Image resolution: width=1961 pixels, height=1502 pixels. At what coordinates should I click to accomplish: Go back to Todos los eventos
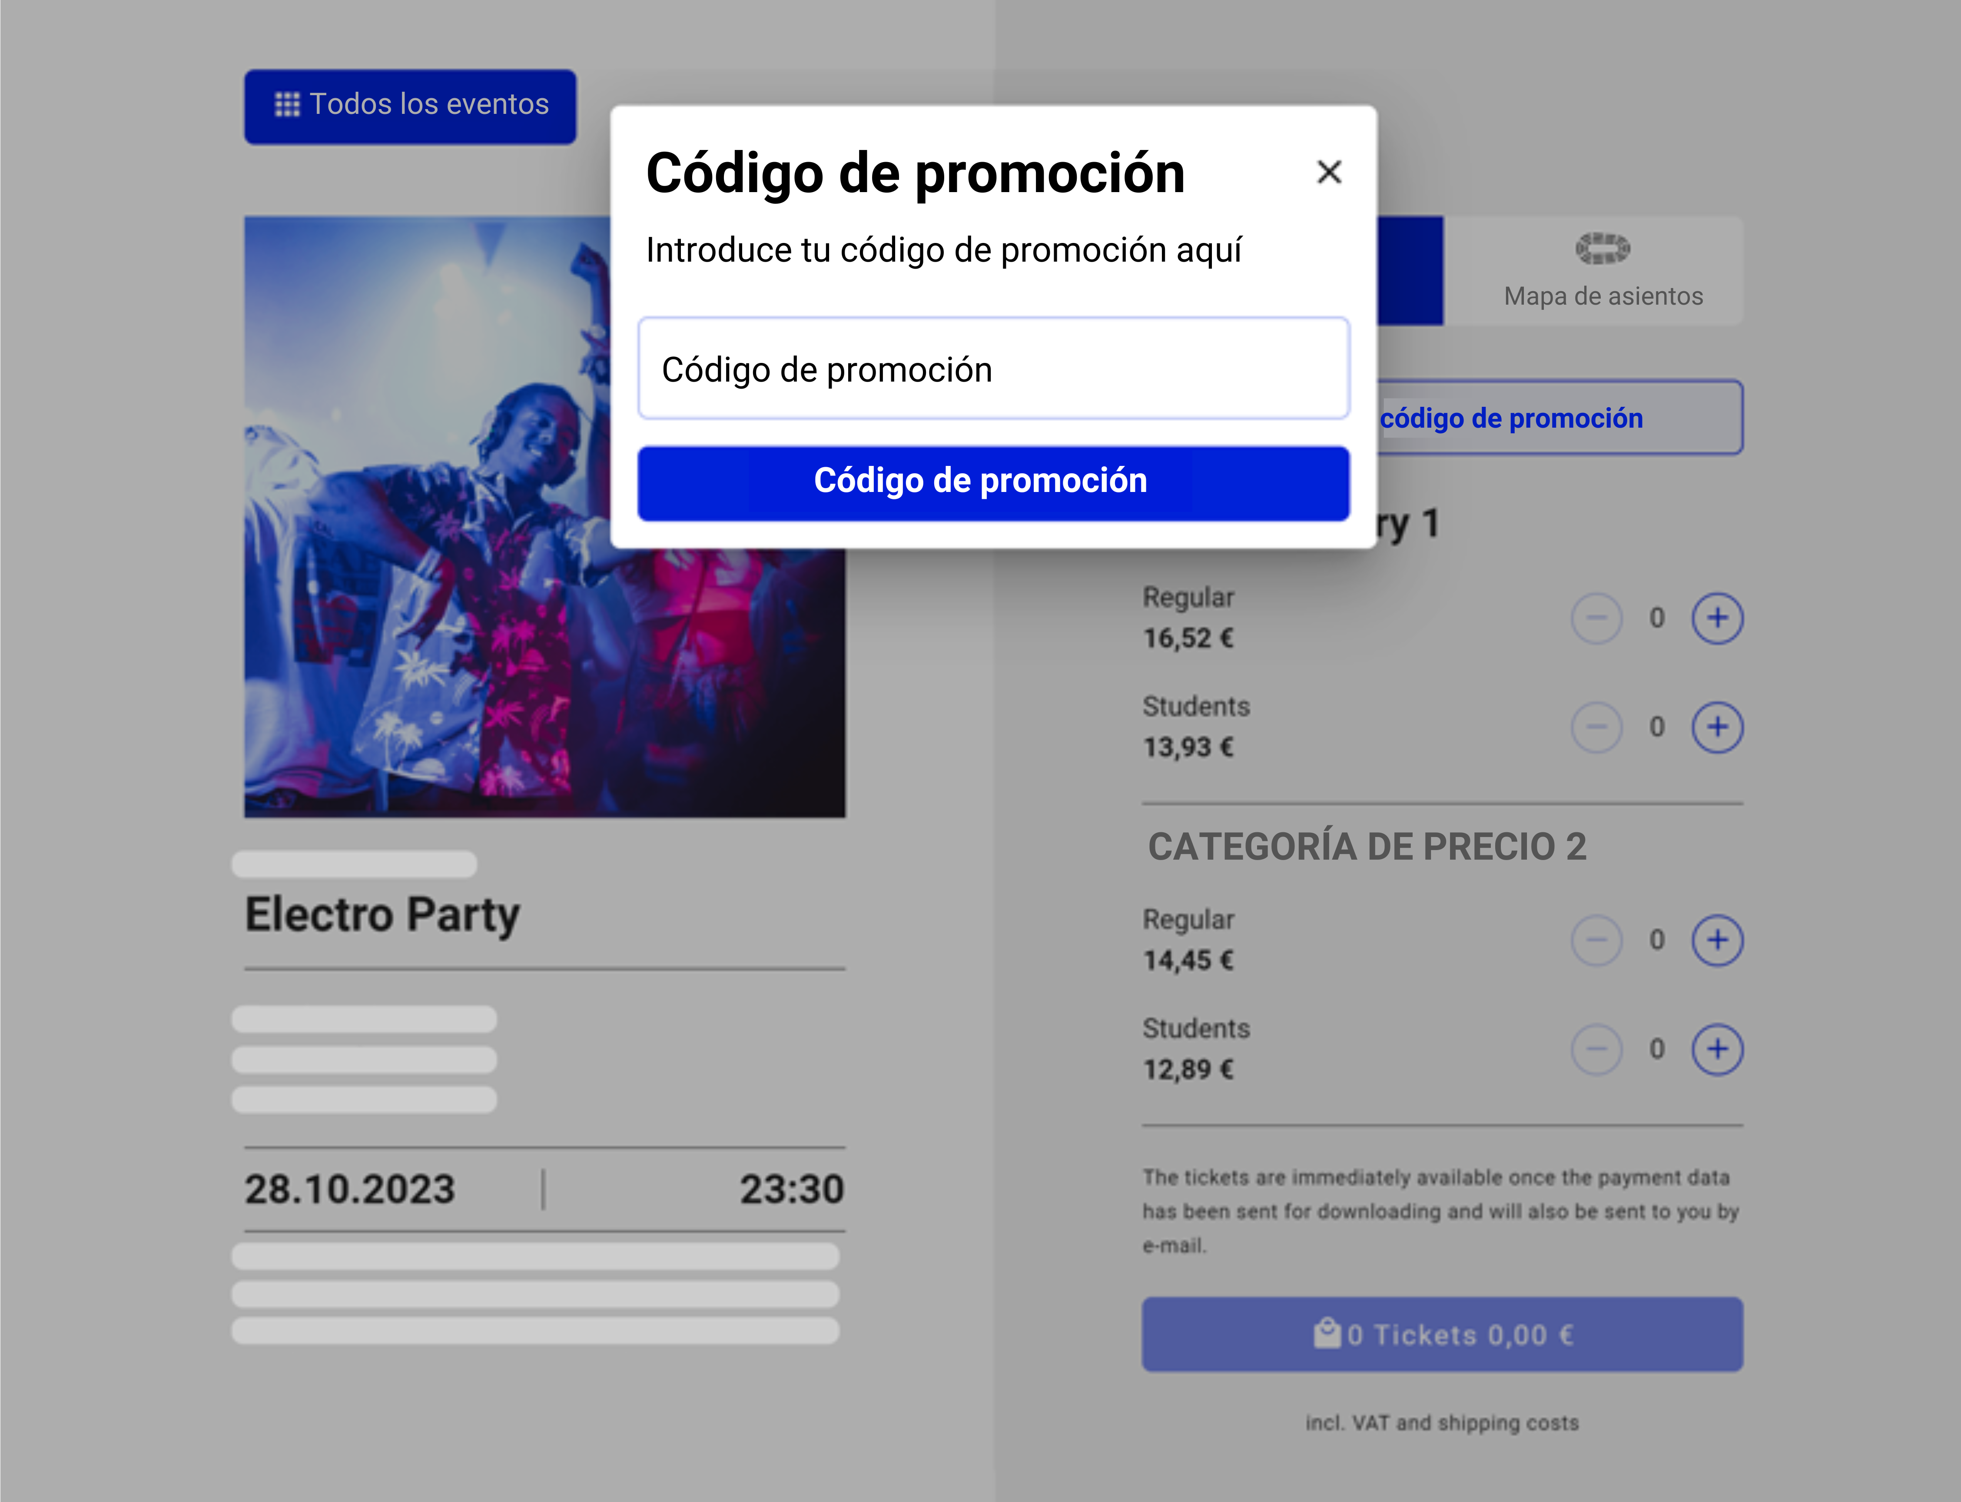[x=410, y=106]
